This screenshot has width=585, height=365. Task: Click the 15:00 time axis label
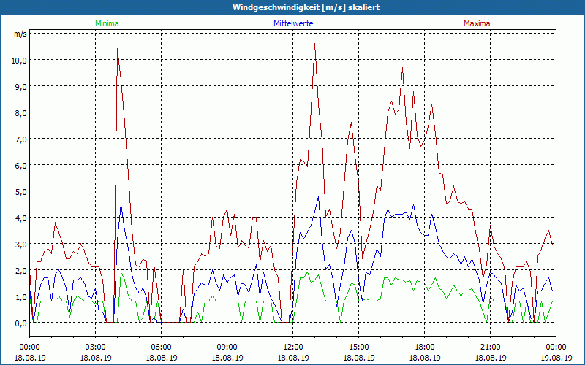(358, 347)
